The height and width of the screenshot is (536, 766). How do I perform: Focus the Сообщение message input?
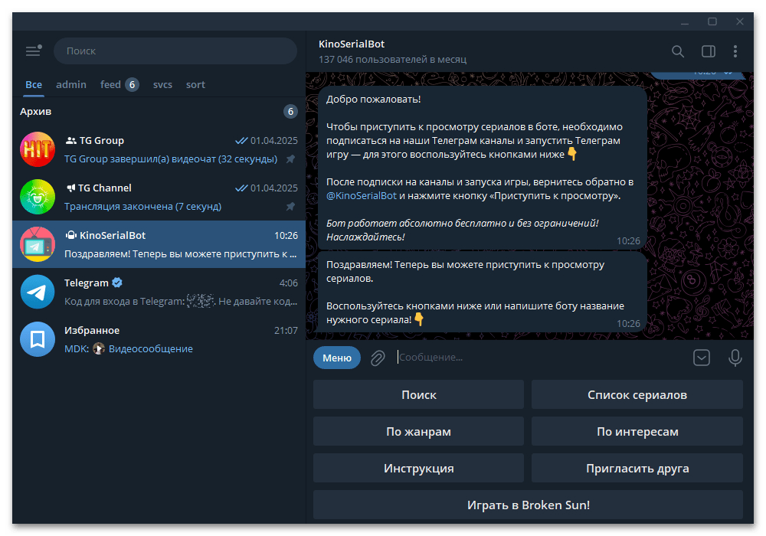540,358
